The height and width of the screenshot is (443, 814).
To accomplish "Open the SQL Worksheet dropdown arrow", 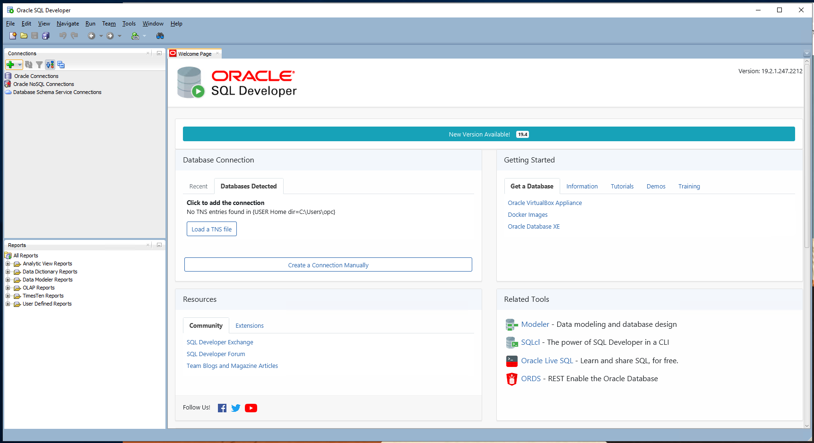I will pyautogui.click(x=145, y=36).
